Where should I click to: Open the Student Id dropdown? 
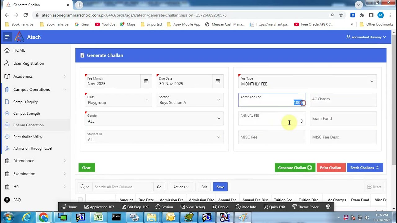point(154,137)
